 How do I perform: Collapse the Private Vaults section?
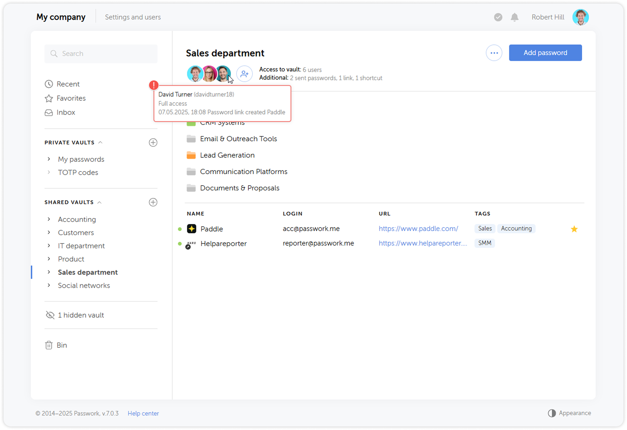100,143
